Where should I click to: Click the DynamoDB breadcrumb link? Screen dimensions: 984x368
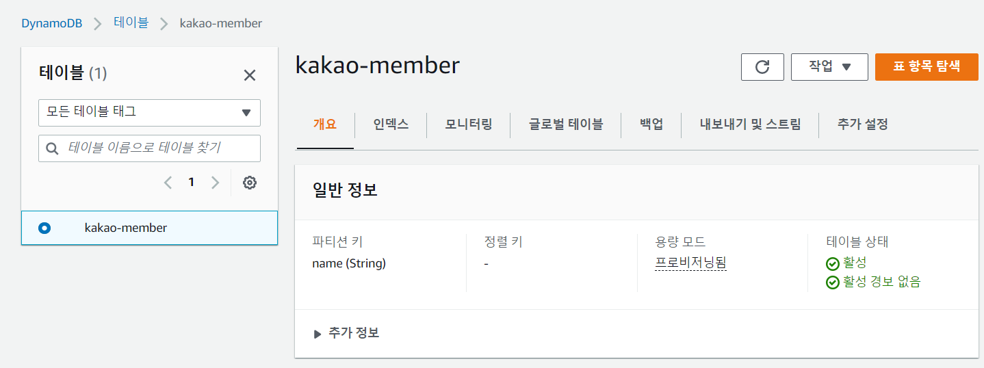(51, 23)
